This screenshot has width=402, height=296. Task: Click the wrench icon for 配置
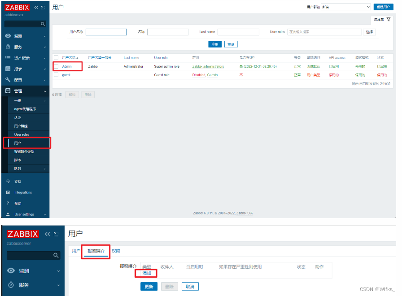click(x=8, y=80)
